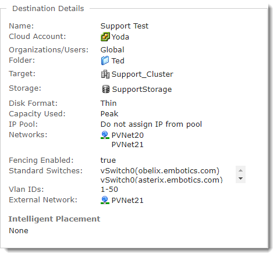
Task: Click vSwitch0(asterix.embotics.com) entry
Action: (161, 180)
